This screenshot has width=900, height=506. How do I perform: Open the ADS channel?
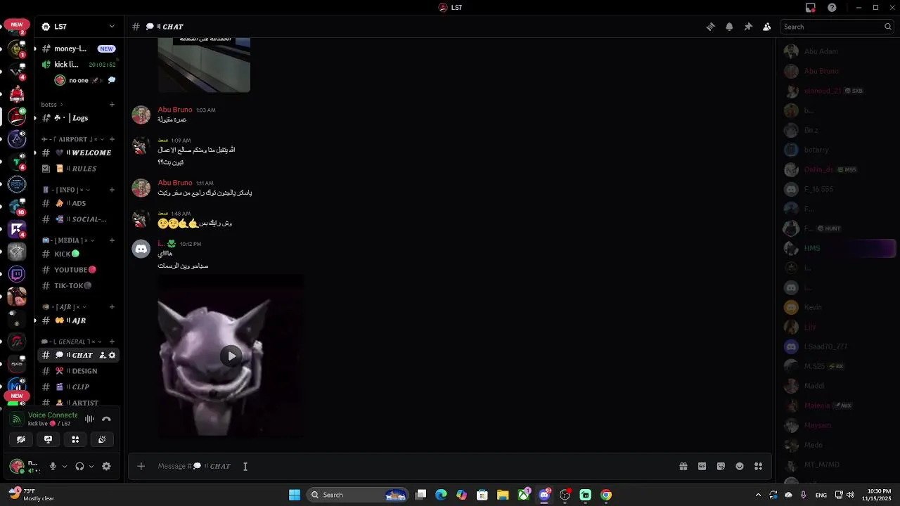click(x=77, y=203)
